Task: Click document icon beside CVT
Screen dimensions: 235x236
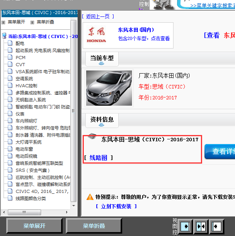Action: tap(10, 65)
